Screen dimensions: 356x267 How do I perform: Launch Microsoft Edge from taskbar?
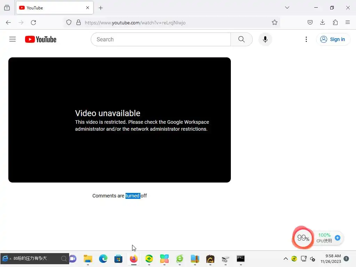pyautogui.click(x=103, y=259)
